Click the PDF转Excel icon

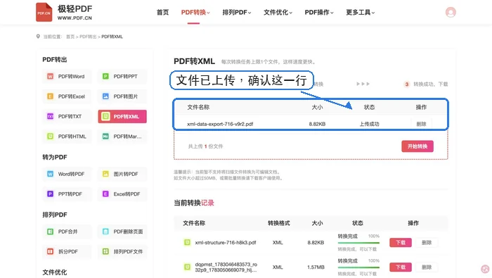(50, 96)
